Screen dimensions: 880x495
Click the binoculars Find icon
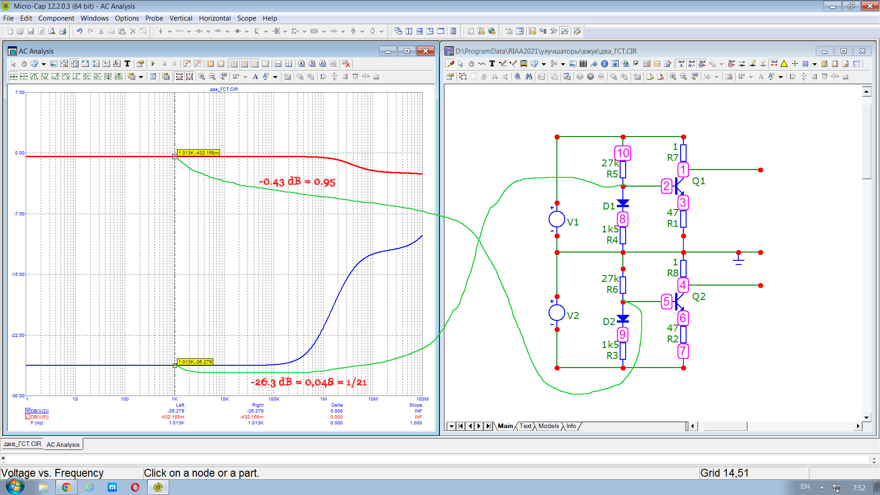(x=528, y=77)
